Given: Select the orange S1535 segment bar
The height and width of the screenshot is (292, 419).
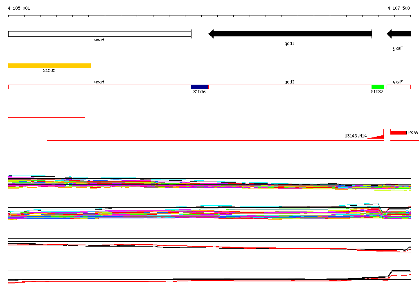Looking at the screenshot, I should click(x=50, y=66).
